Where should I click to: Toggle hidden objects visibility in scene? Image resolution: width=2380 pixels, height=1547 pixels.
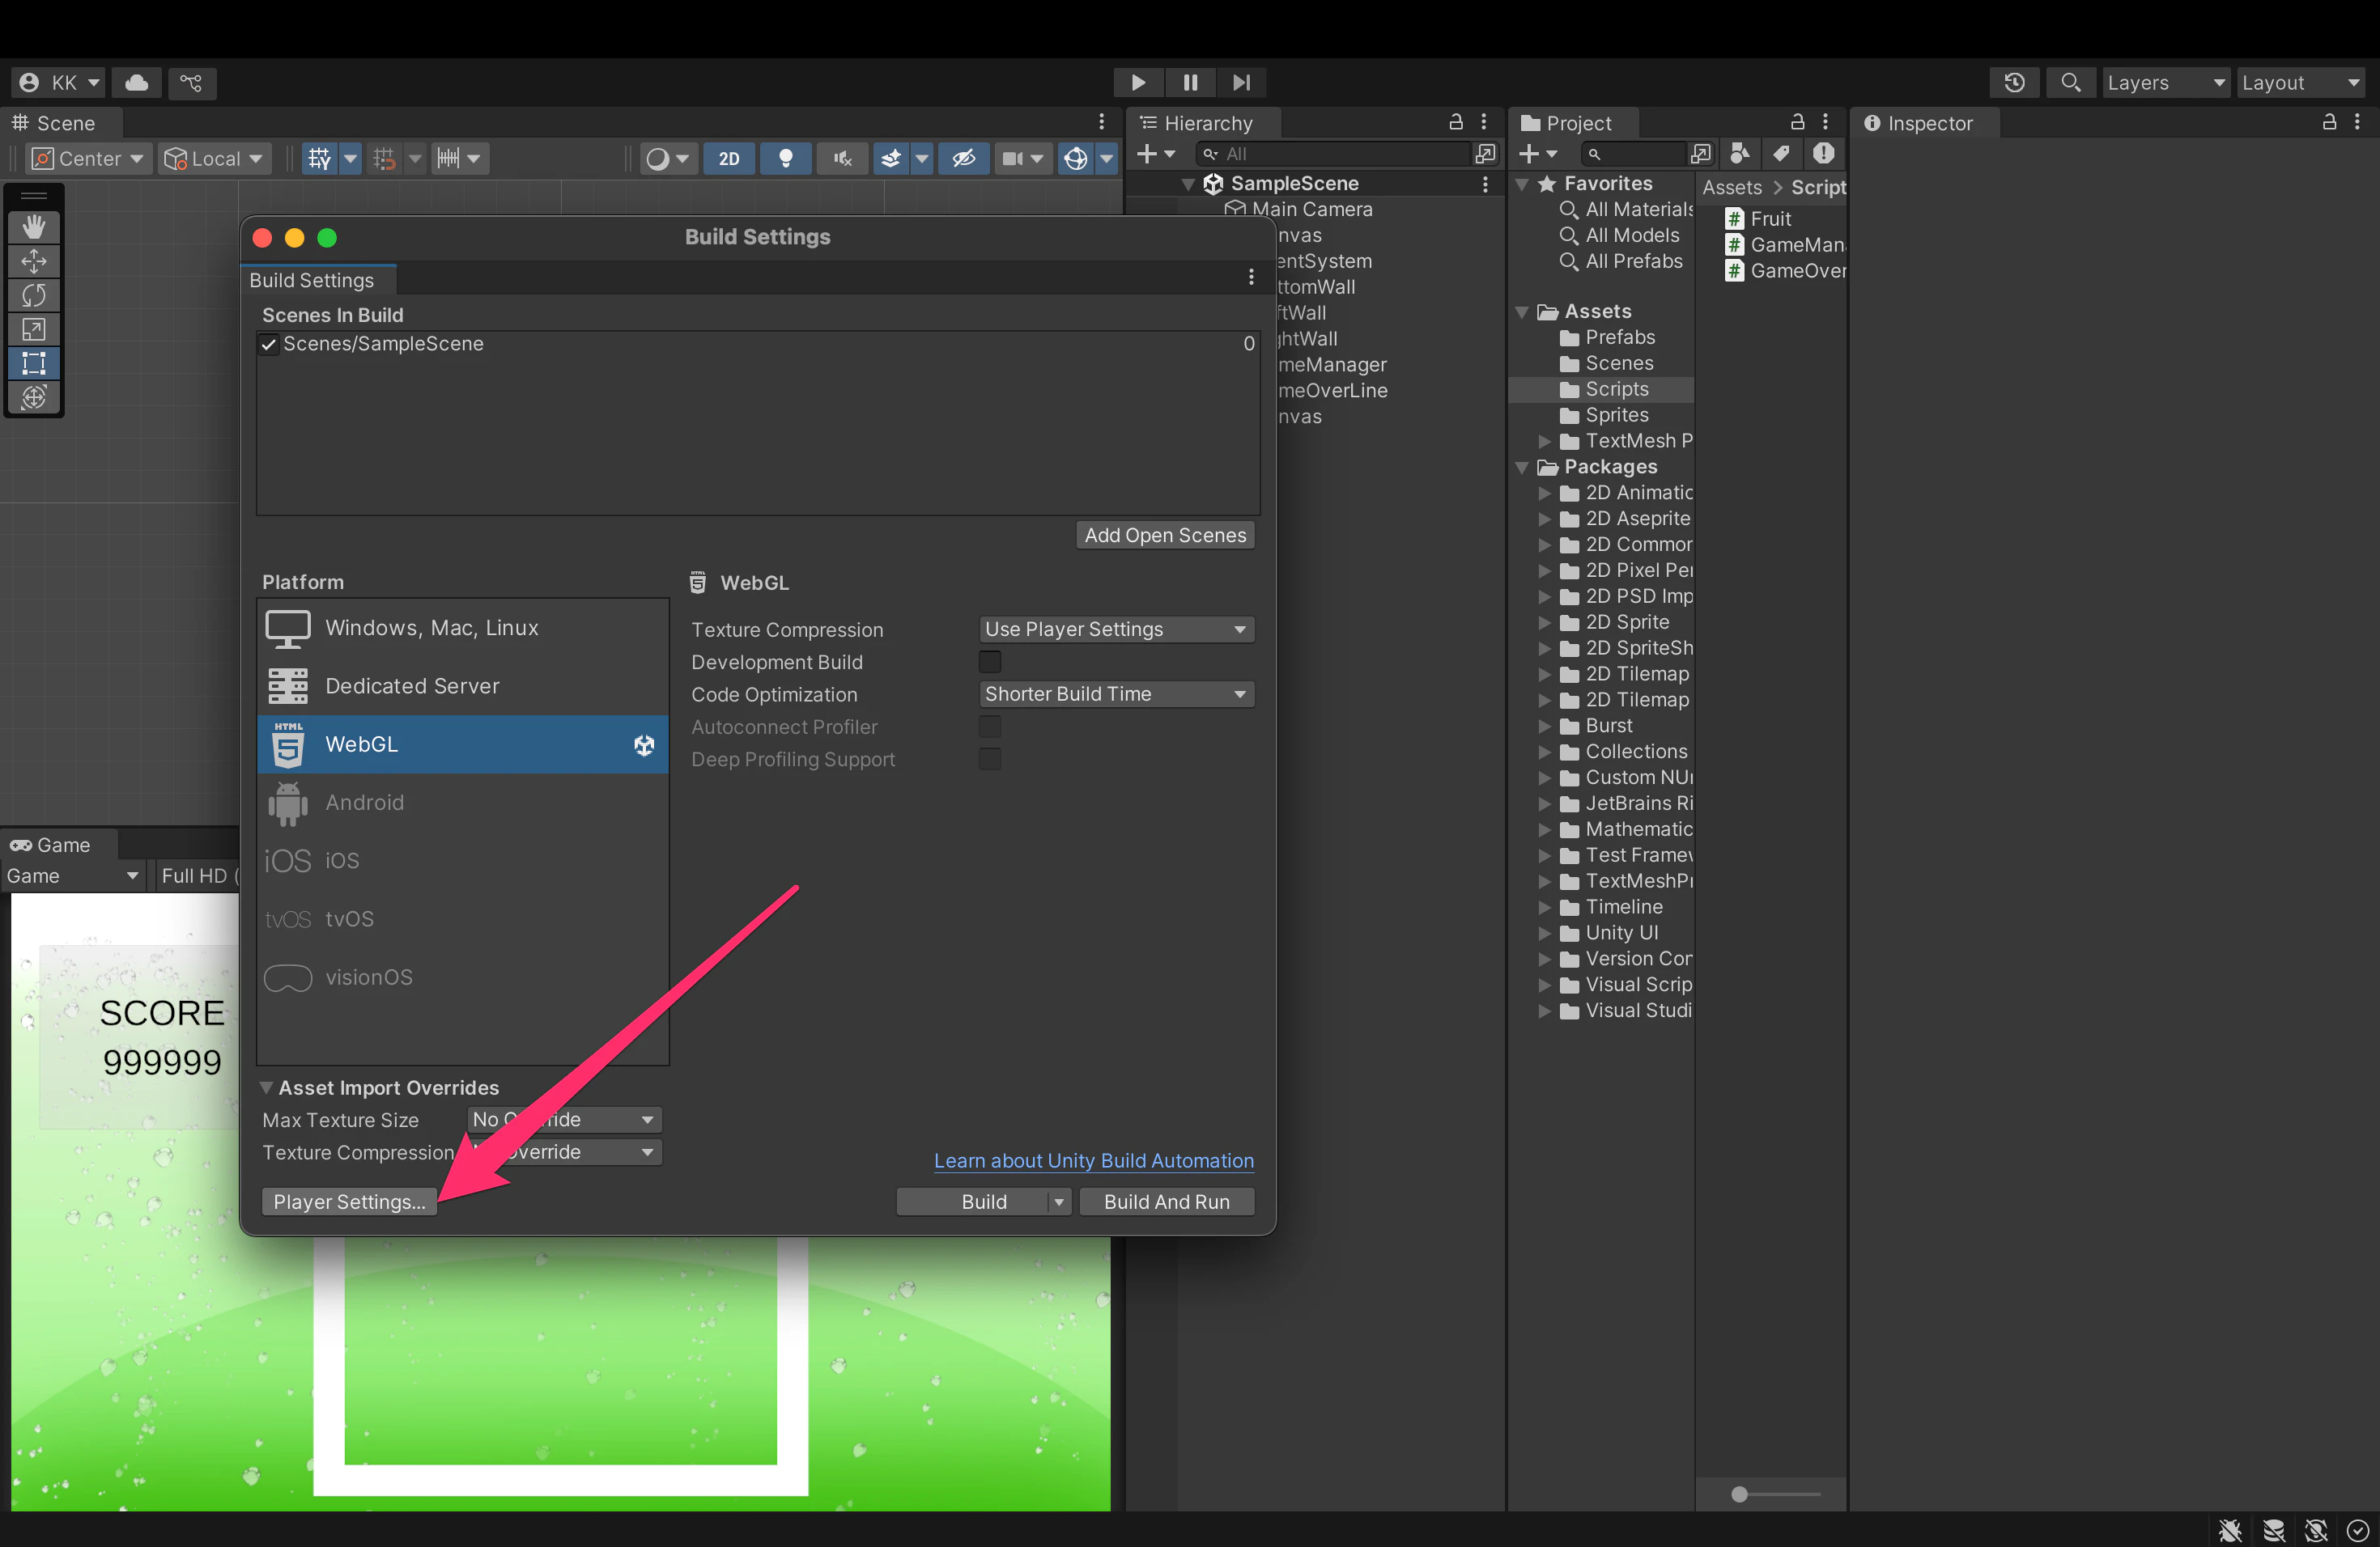(x=964, y=158)
